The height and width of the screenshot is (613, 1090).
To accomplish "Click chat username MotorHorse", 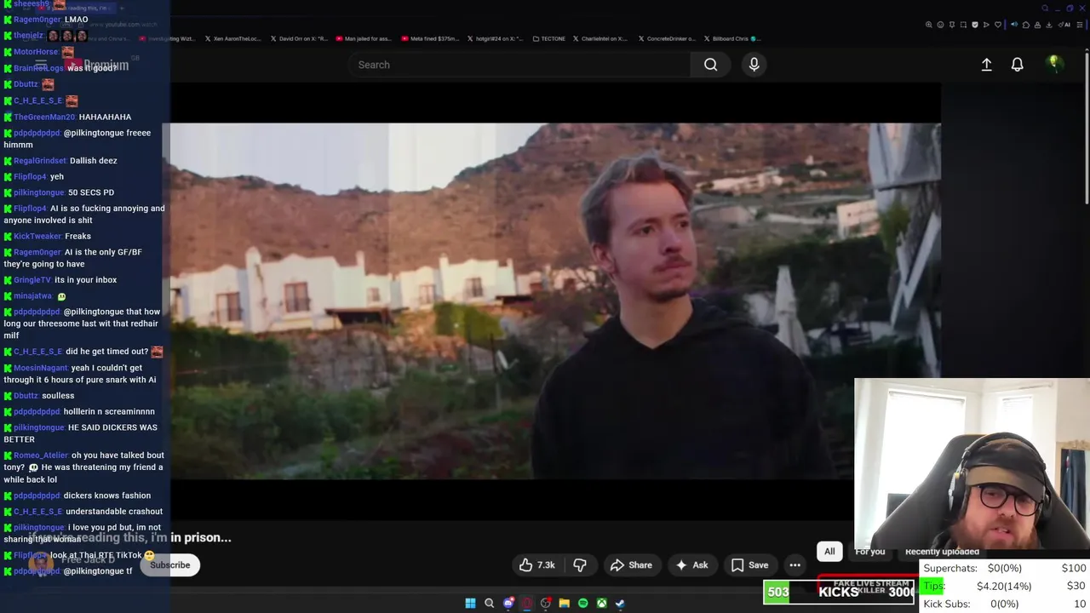I will (37, 52).
